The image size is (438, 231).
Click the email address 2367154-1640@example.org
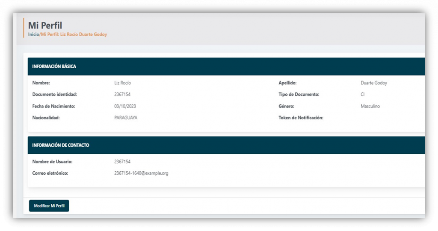[141, 173]
